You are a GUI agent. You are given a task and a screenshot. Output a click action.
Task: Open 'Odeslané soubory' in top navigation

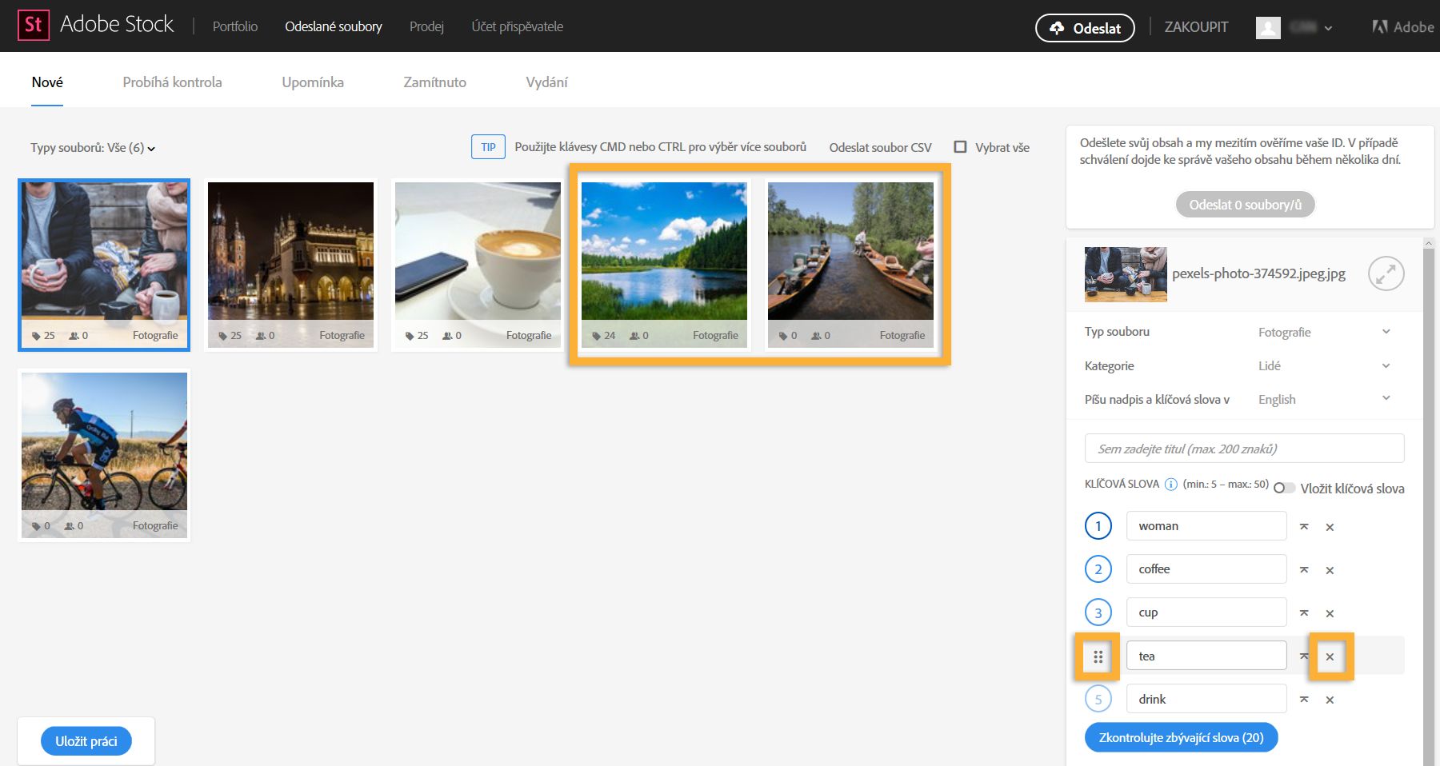click(334, 26)
